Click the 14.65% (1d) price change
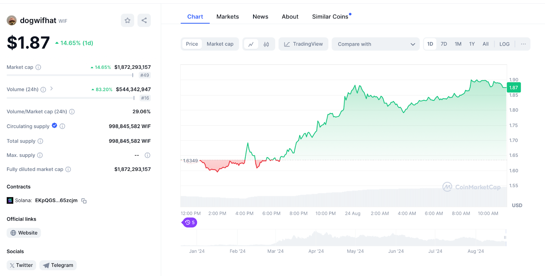This screenshot has width=545, height=276. pos(74,43)
